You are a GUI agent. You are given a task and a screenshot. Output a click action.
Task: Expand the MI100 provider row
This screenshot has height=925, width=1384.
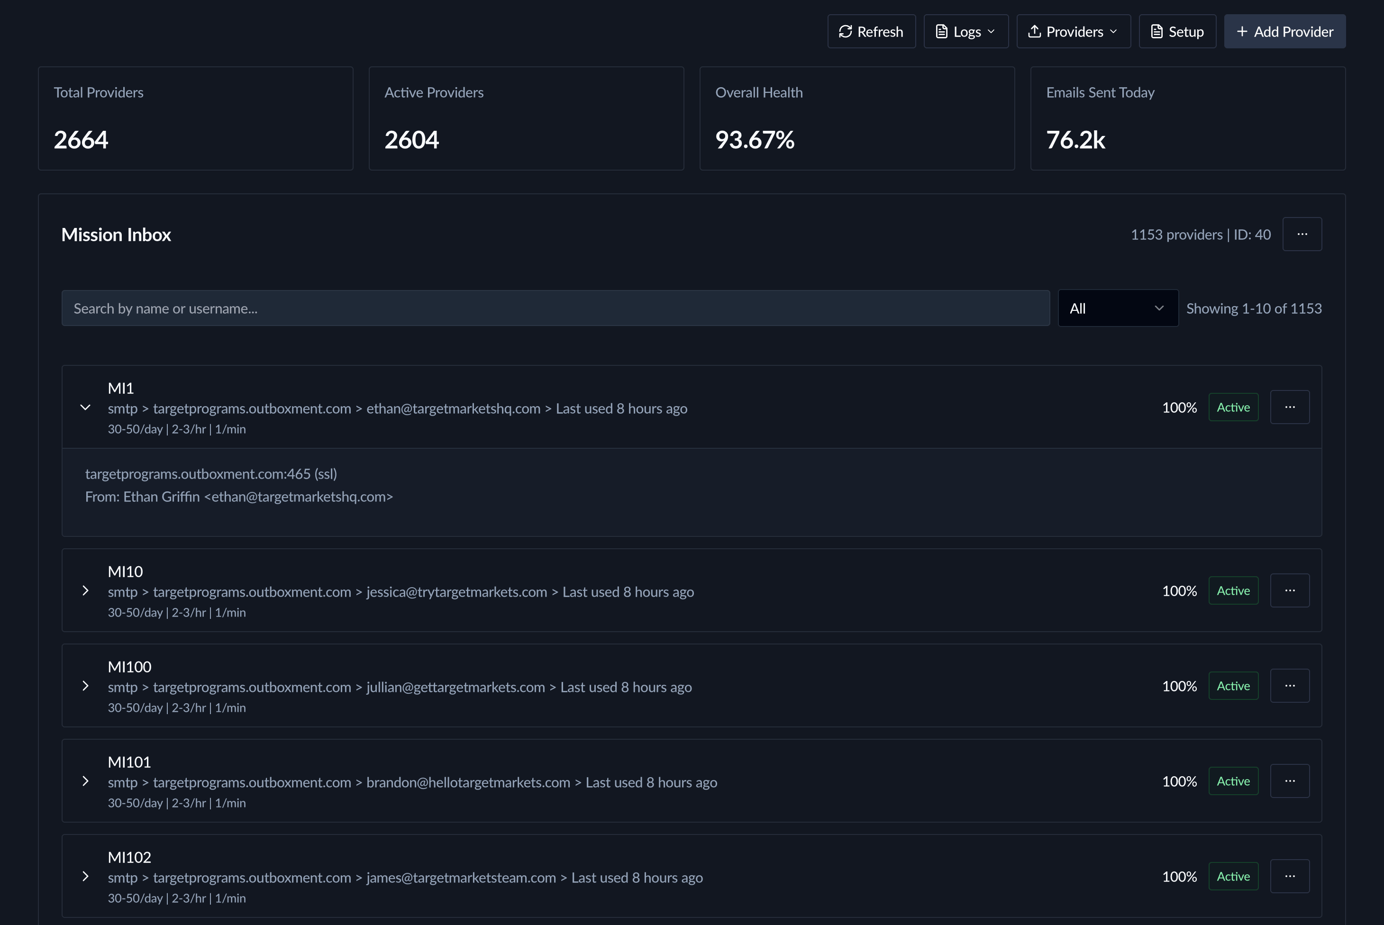coord(85,686)
